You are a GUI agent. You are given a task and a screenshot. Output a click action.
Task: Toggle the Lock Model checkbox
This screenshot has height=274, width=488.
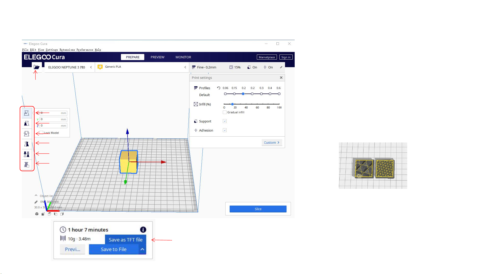pyautogui.click(x=41, y=133)
